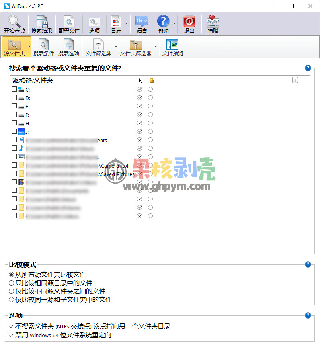
Task: Select 只比较相同源目录中的文件 radio button
Action: pyautogui.click(x=11, y=283)
